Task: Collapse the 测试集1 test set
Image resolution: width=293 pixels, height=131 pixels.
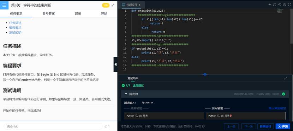Action: (x=126, y=94)
